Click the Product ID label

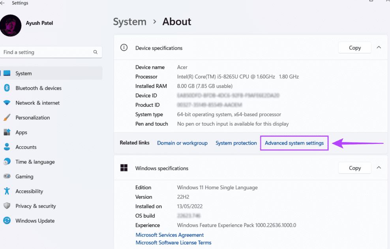pyautogui.click(x=148, y=105)
